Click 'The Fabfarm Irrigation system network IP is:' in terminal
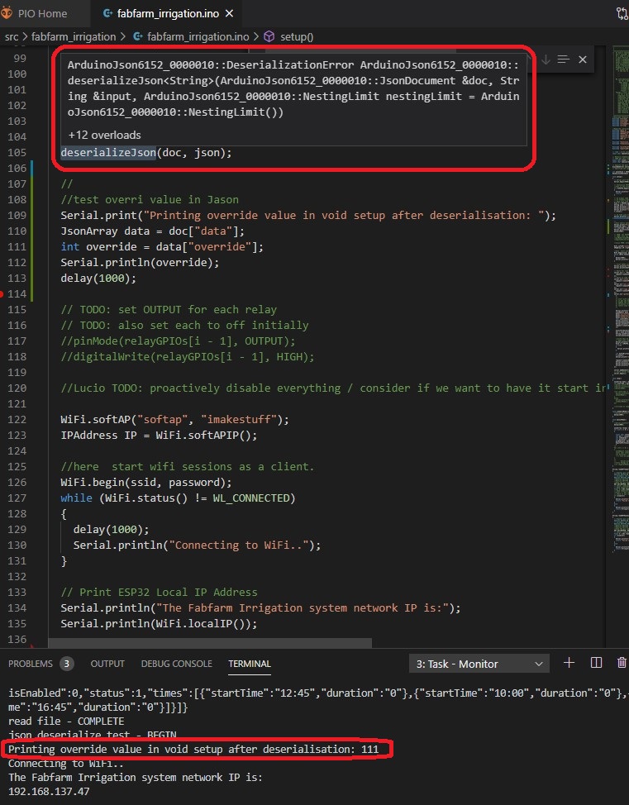The image size is (629, 805). pyautogui.click(x=135, y=778)
